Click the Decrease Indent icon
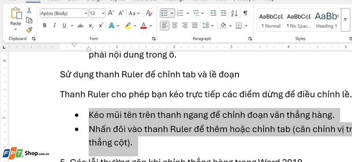 click(213, 13)
